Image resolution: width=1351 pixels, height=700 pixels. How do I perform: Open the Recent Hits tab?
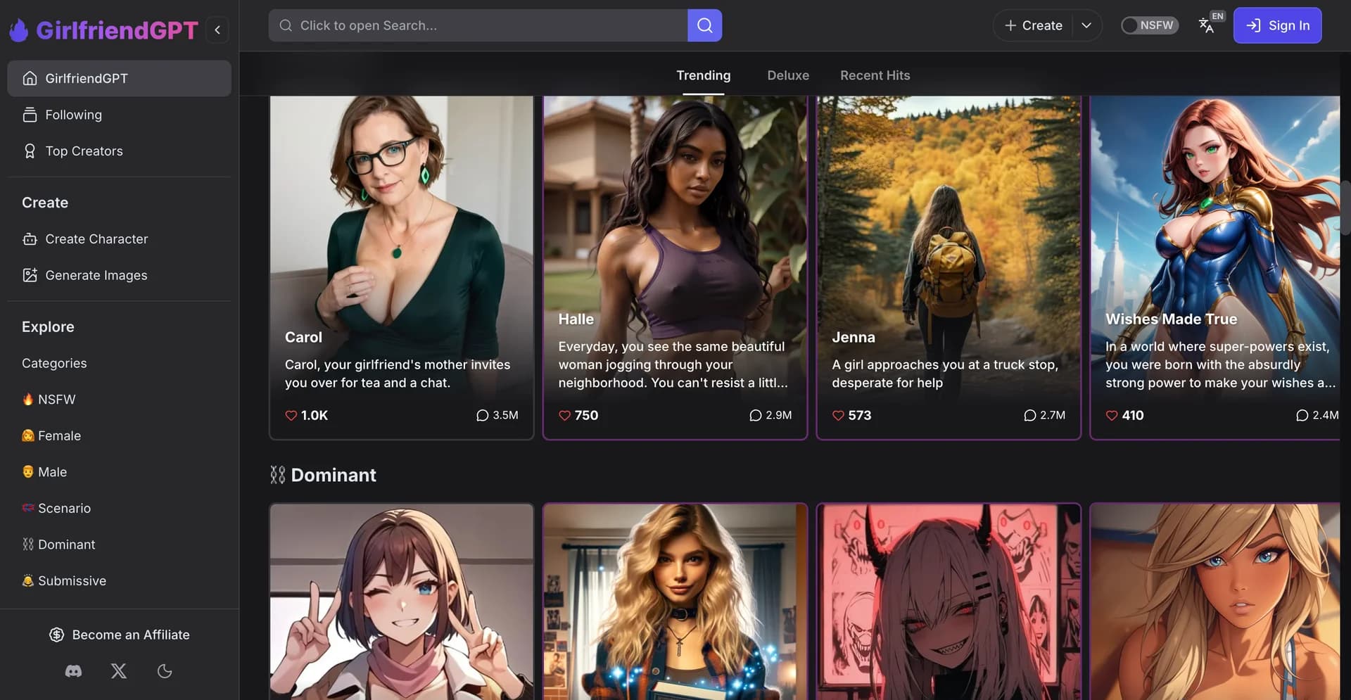click(875, 75)
